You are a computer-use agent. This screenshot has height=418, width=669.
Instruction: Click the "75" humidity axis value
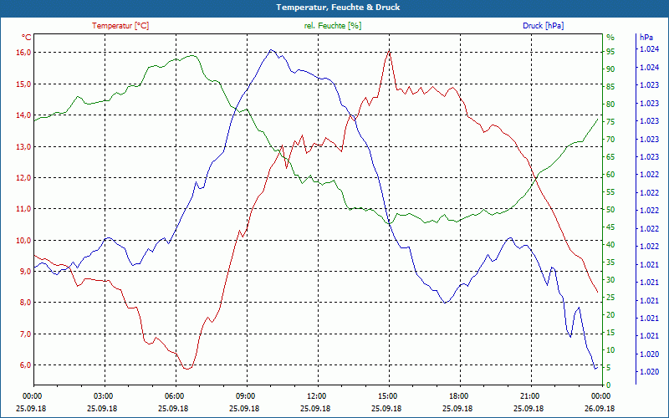click(x=610, y=122)
